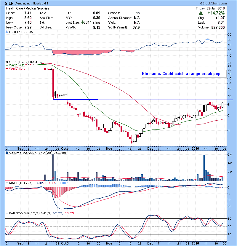Click the SIEN ticker symbol in the header
This screenshot has height=246, width=237.
[9, 3]
